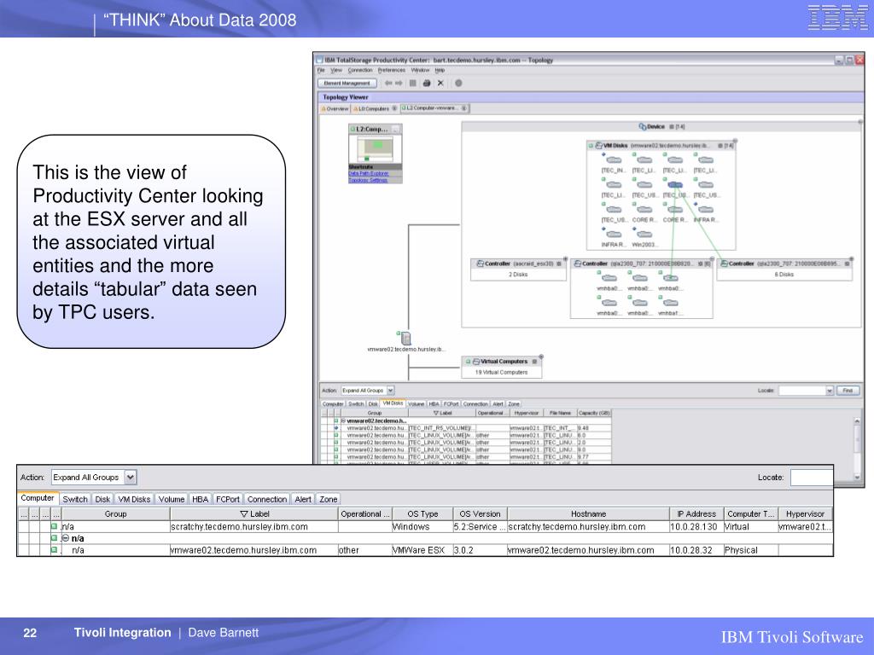Click the topology minimap thumbnail
The width and height of the screenshot is (874, 655).
point(376,148)
